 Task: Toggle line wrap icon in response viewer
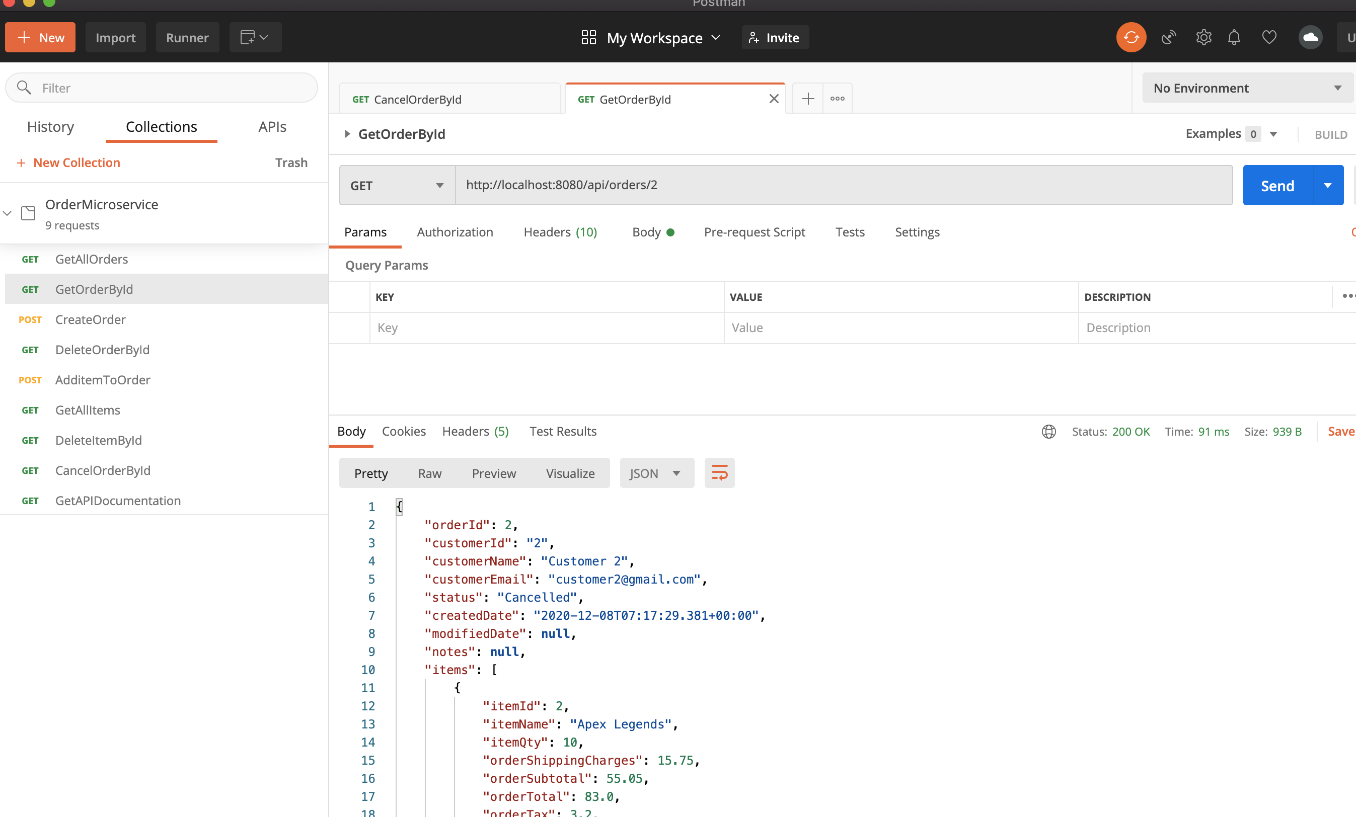(719, 473)
